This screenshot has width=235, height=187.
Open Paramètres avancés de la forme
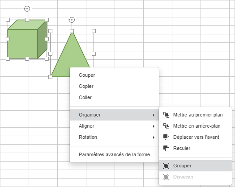[x=114, y=154]
